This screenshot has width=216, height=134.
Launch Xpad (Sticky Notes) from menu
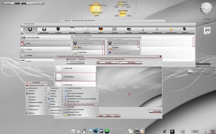pos(81,115)
